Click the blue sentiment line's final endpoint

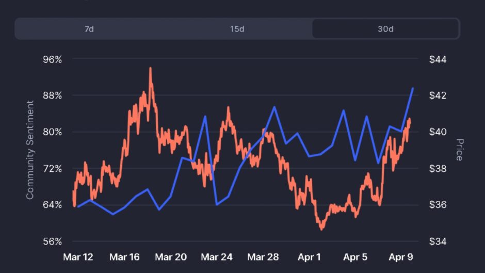click(413, 88)
